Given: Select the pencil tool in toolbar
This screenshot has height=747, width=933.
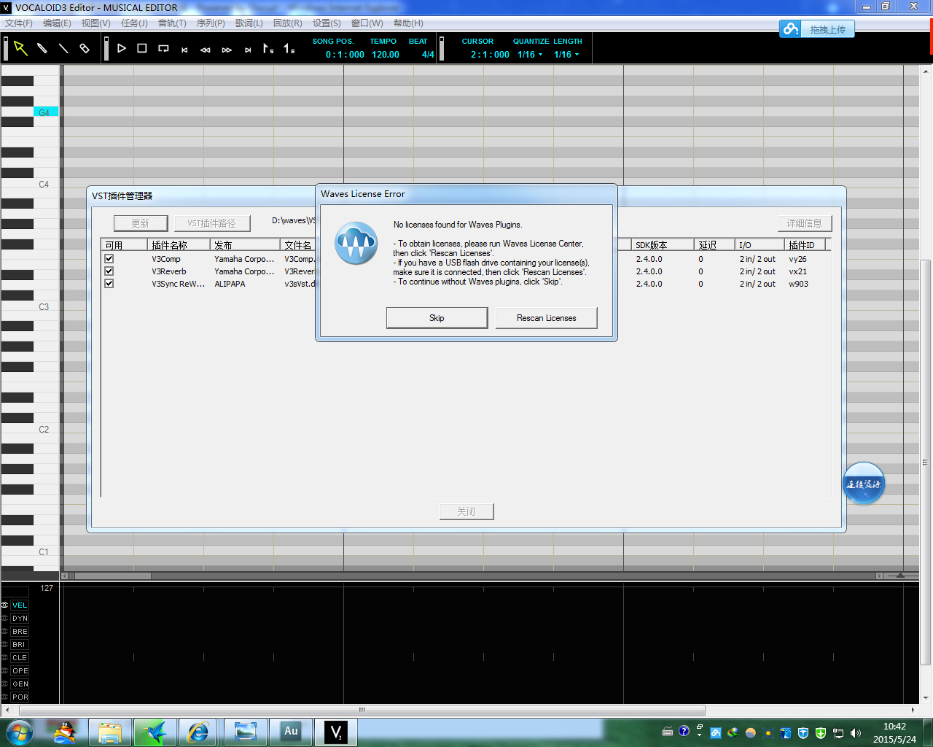Looking at the screenshot, I should tap(42, 48).
